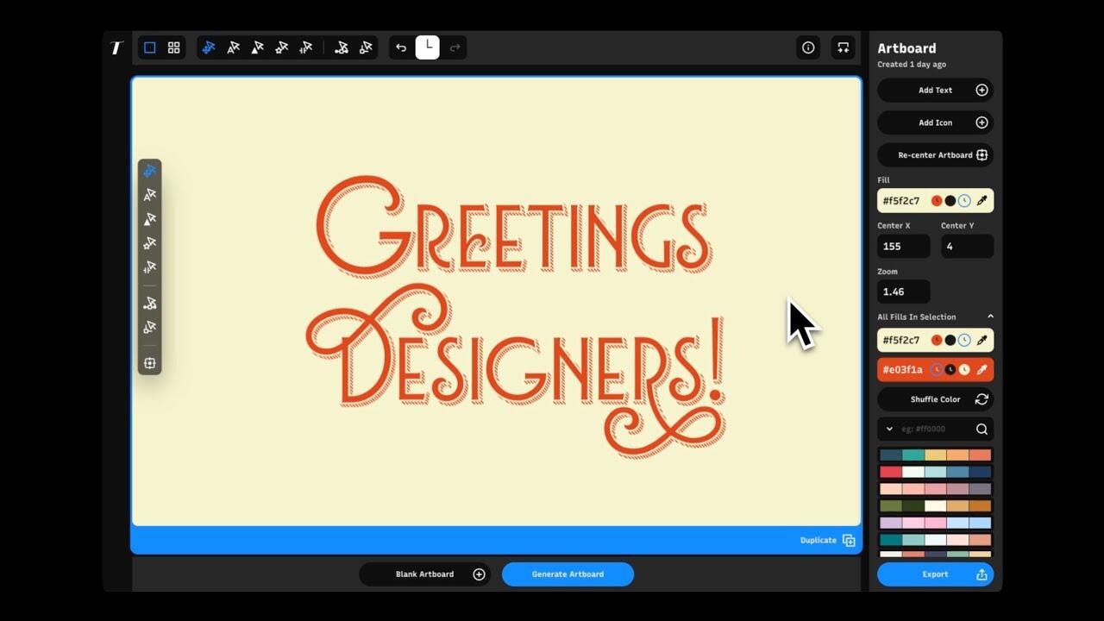The image size is (1104, 621).
Task: Click the Generate Artboard button
Action: pyautogui.click(x=568, y=574)
